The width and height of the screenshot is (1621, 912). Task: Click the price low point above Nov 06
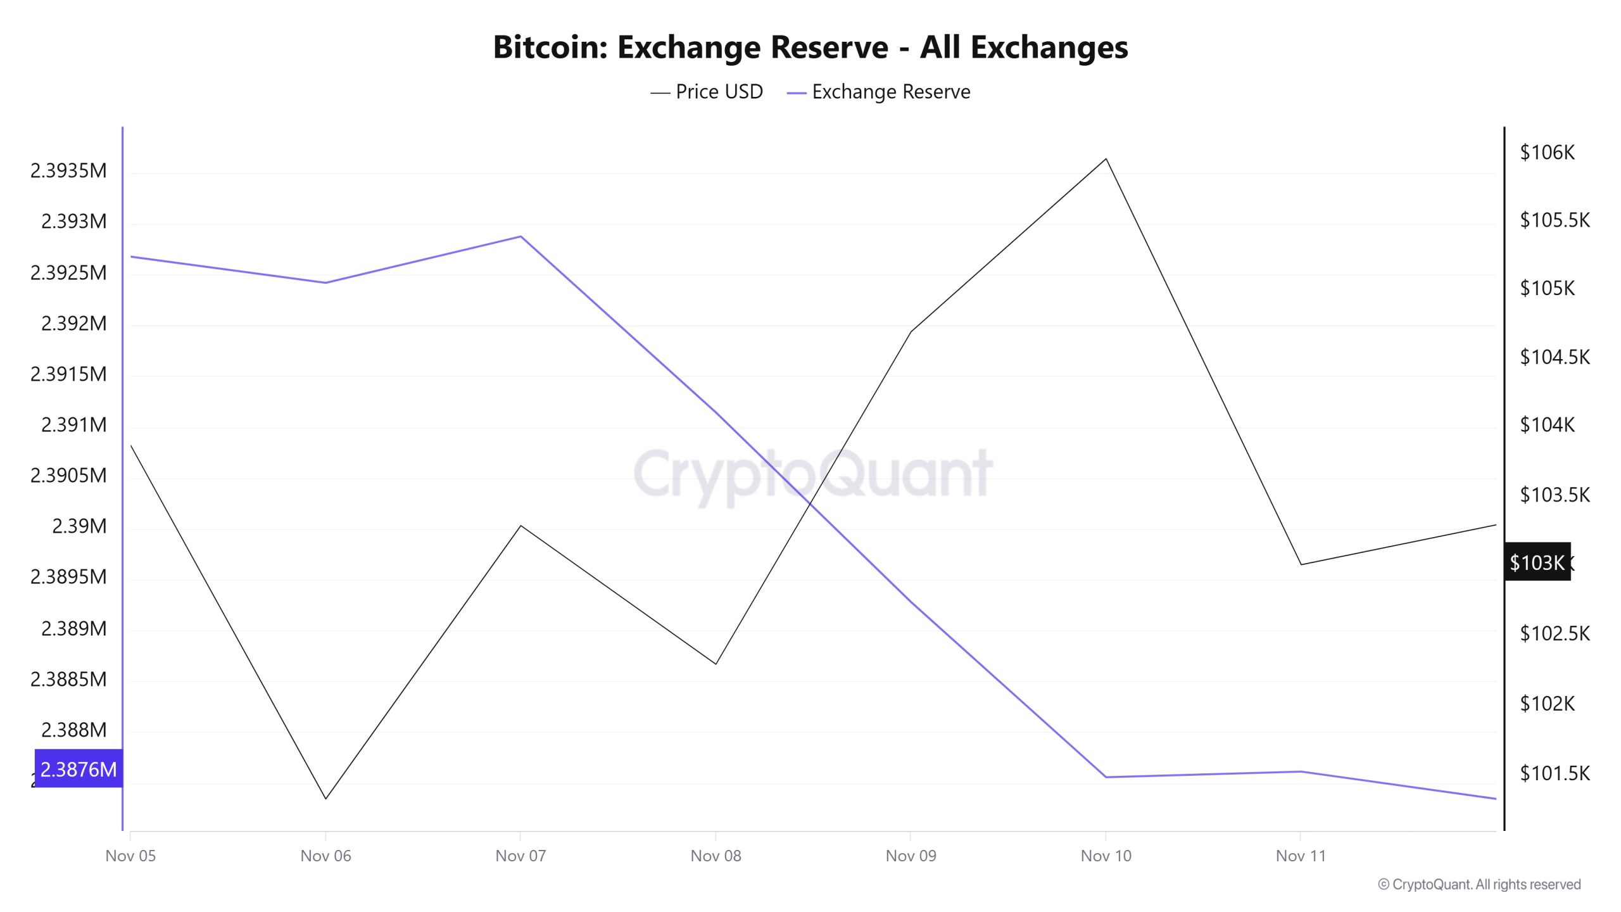[x=325, y=798]
